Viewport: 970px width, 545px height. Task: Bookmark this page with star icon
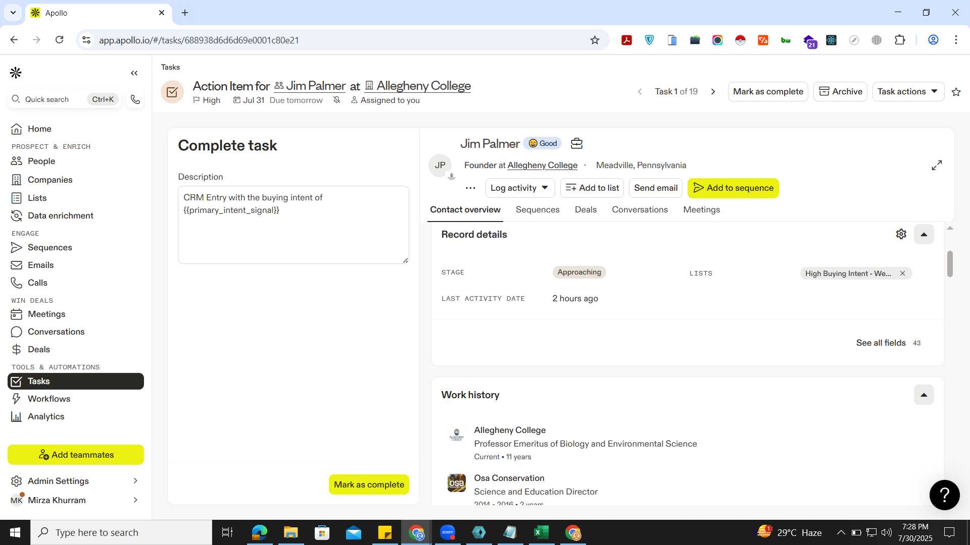coord(595,40)
